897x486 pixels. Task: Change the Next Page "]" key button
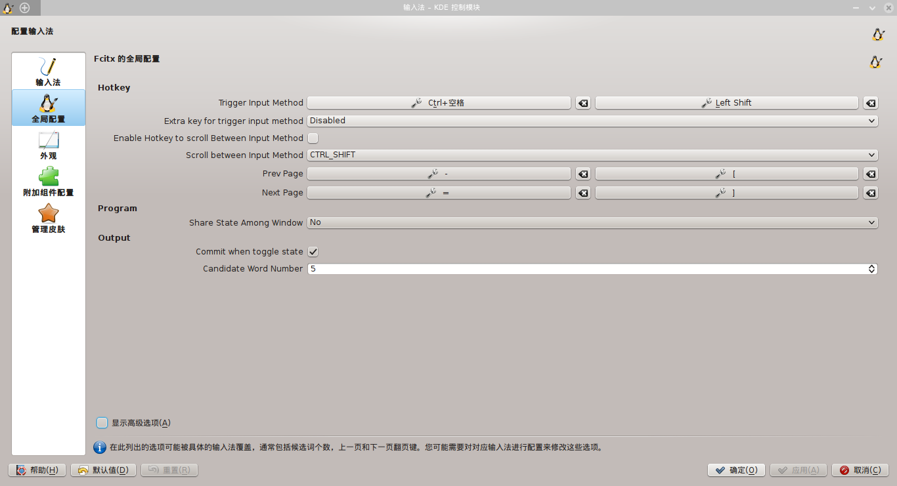point(726,193)
